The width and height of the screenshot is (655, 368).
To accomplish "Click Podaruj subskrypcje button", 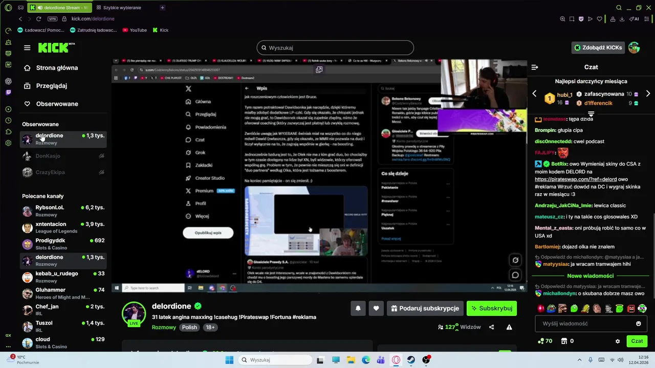I will coord(425,308).
